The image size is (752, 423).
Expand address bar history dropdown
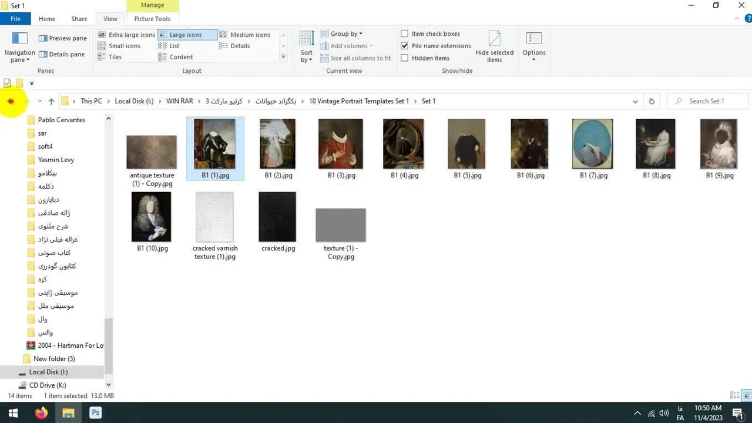635,101
